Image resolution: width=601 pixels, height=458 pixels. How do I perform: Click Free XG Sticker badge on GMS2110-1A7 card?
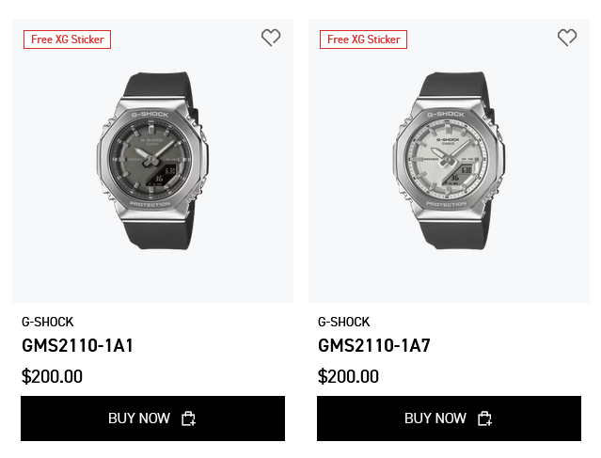pos(364,39)
